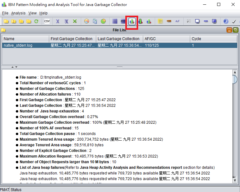Click the single blue X icon
Screen dimensions: 240x192
tap(58, 21)
